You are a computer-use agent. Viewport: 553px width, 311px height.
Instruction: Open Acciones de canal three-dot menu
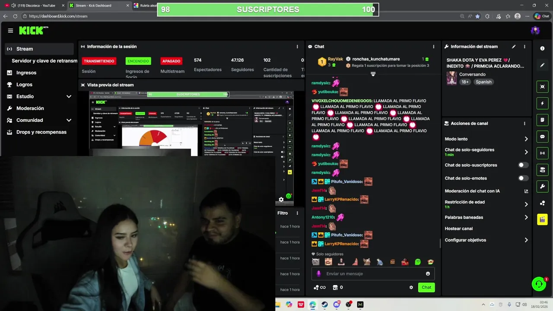pyautogui.click(x=524, y=124)
